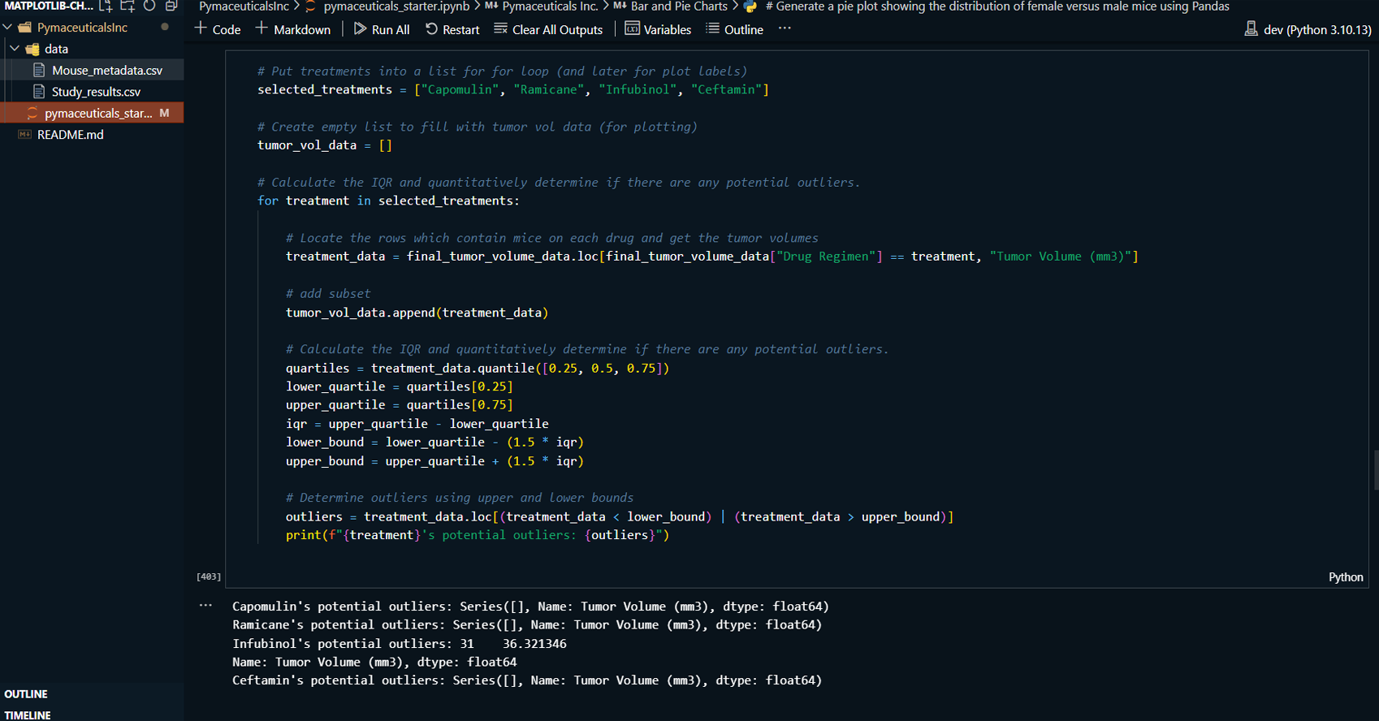
Task: Restart the notebook kernel
Action: coord(452,29)
